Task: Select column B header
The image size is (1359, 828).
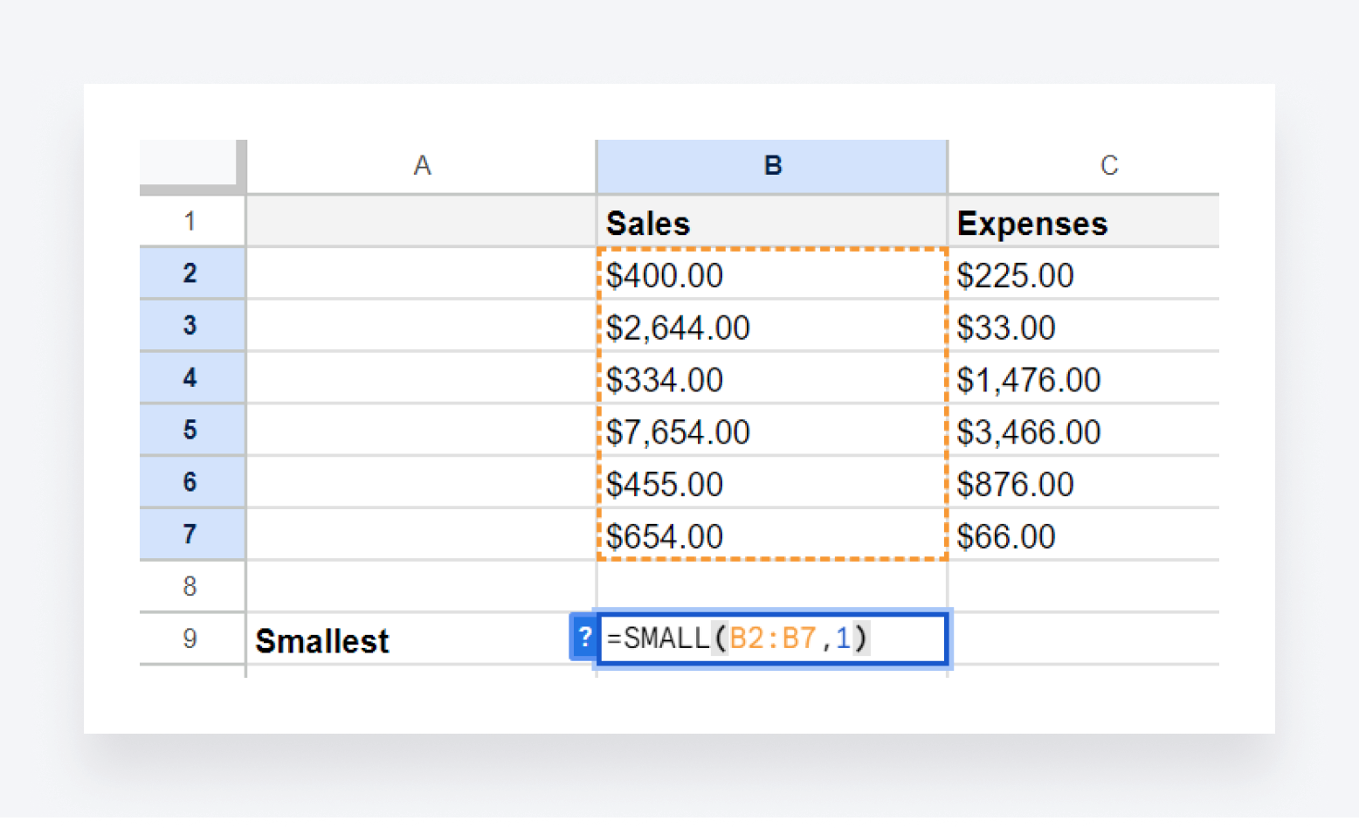Action: (x=771, y=164)
